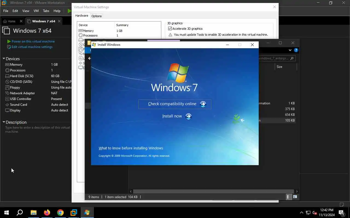Image resolution: width=350 pixels, height=218 pixels.
Task: Click the Floppy device icon in sidebar
Action: [x=7, y=87]
